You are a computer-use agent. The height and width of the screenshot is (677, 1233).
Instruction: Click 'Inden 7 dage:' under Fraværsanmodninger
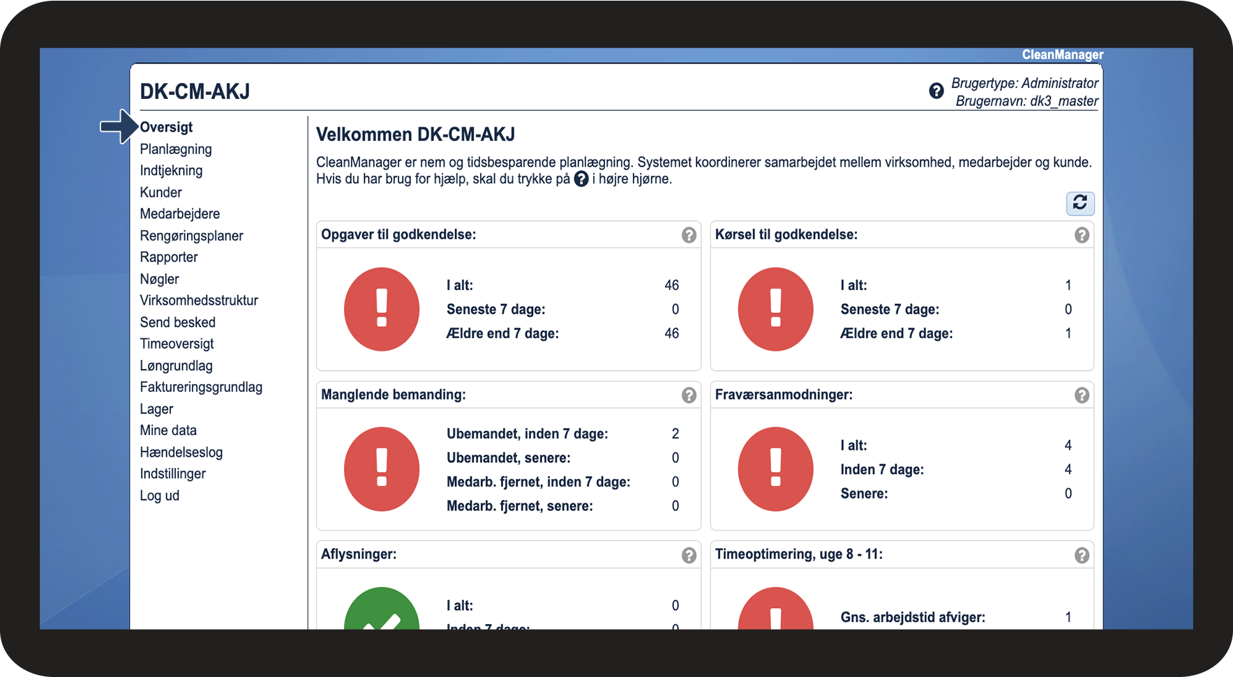[882, 469]
